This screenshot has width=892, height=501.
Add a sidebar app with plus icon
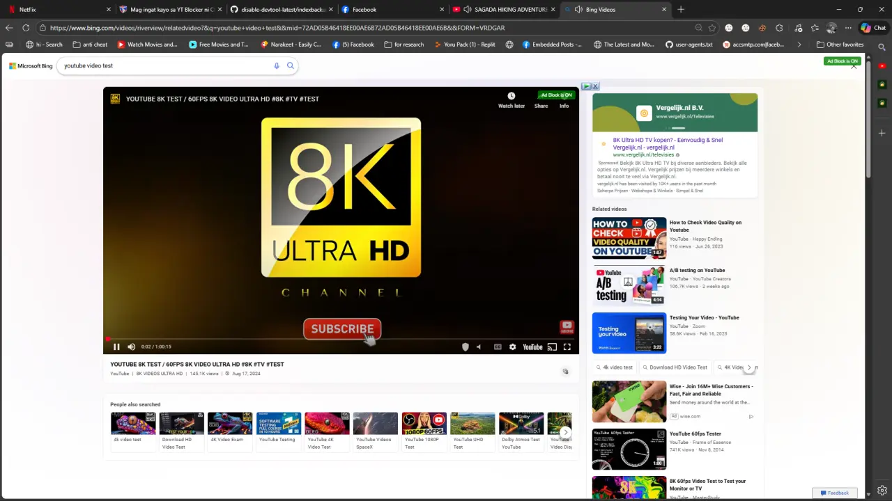882,133
